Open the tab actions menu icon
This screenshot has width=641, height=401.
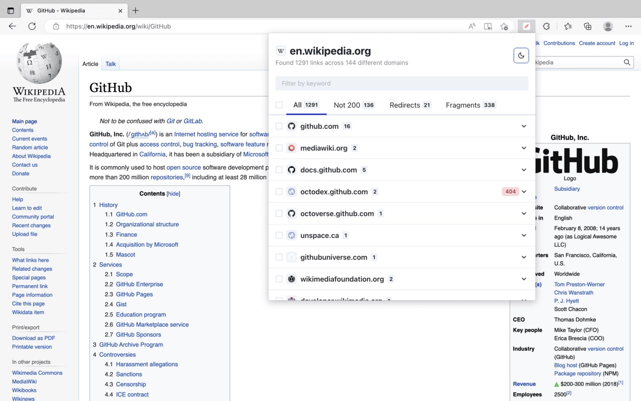(x=11, y=11)
